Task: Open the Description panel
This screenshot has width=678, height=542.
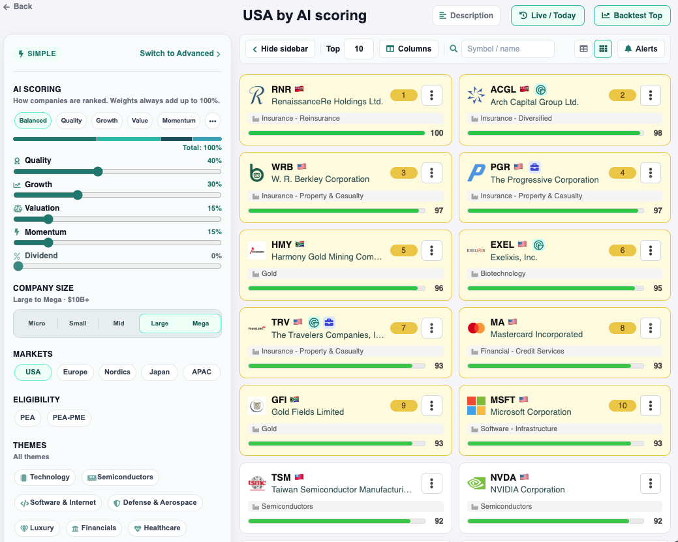Action: [x=466, y=16]
